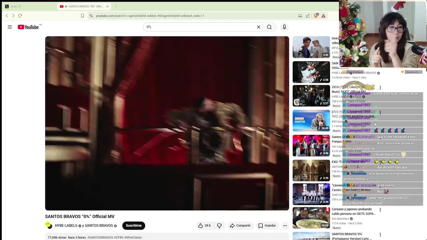Open the HYBE LABELS channel link
Viewport: 427px width, 240px height.
click(66, 226)
